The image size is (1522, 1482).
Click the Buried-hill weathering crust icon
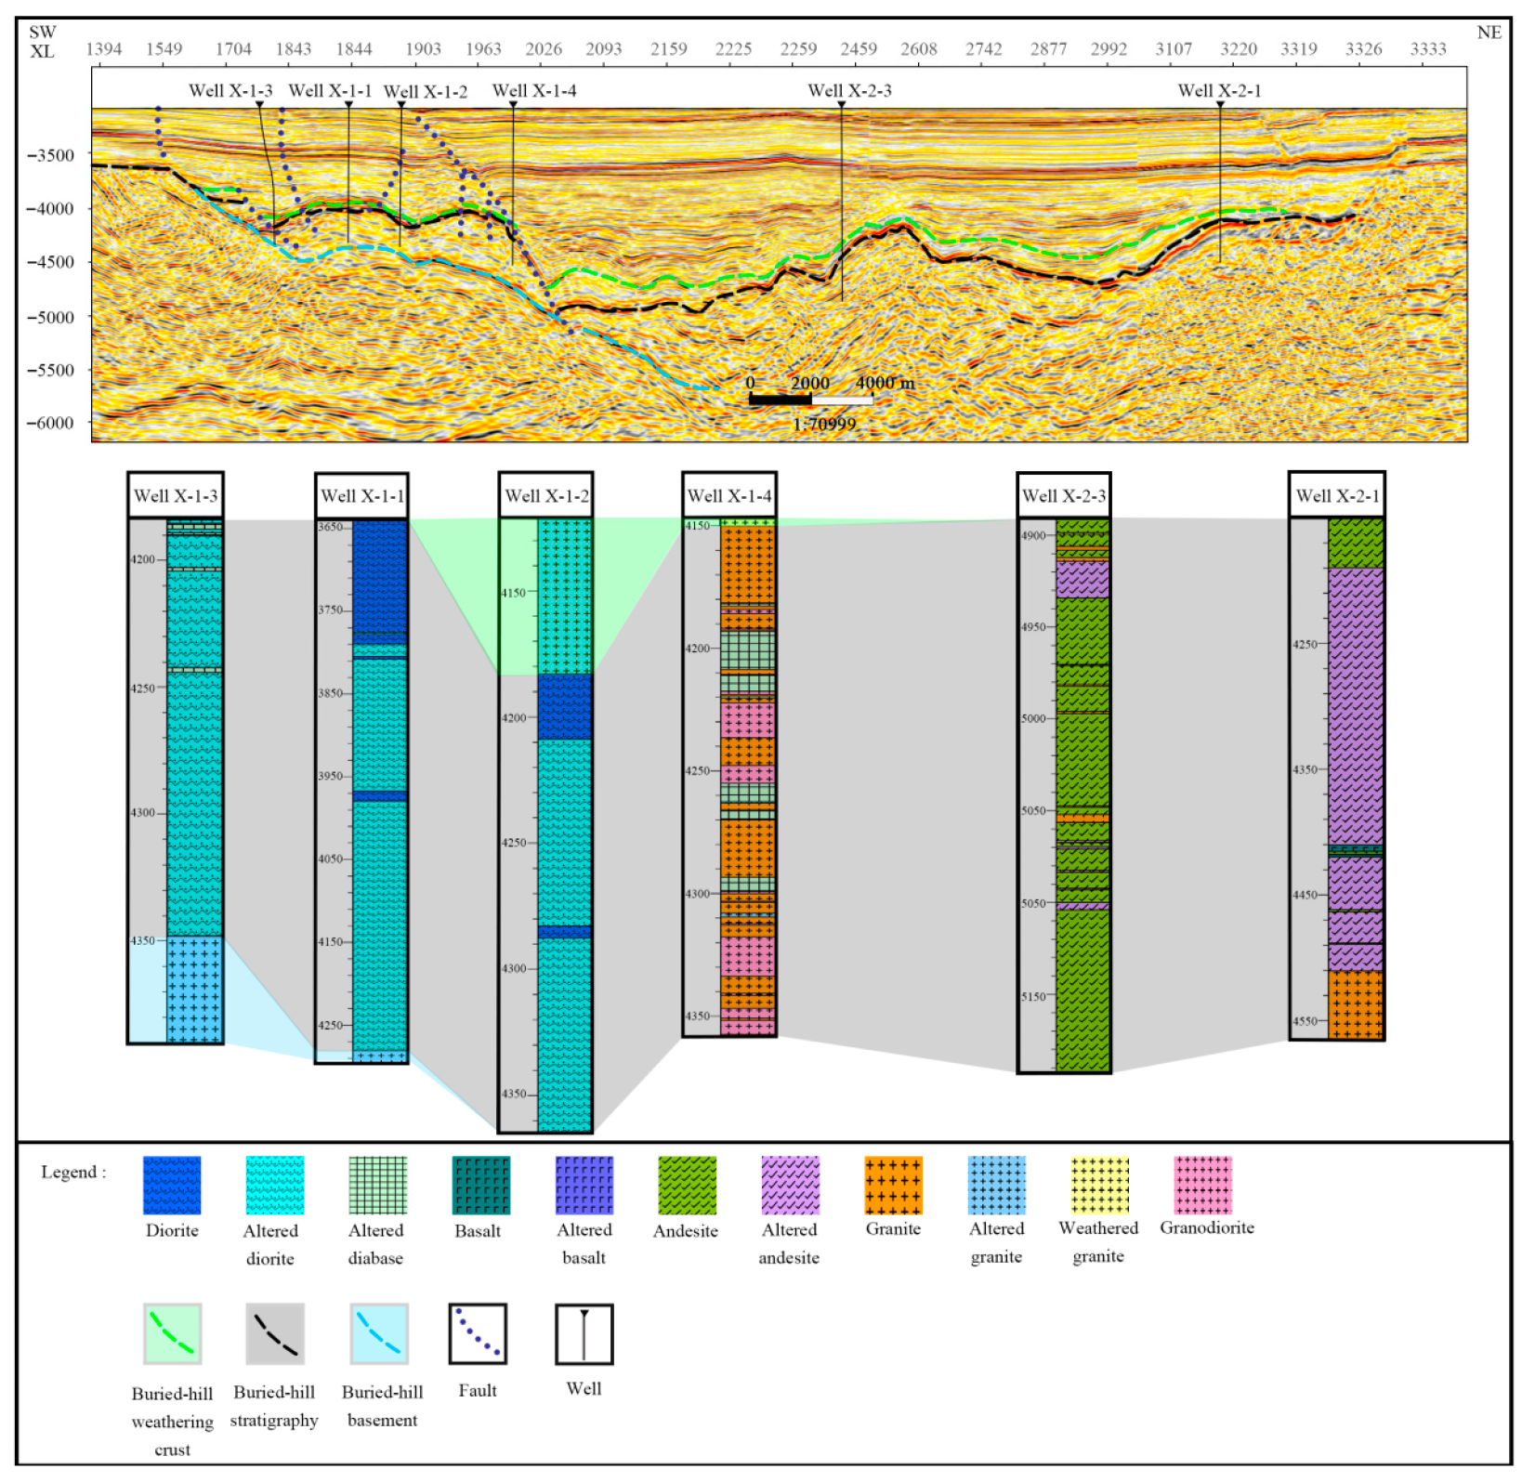point(172,1333)
